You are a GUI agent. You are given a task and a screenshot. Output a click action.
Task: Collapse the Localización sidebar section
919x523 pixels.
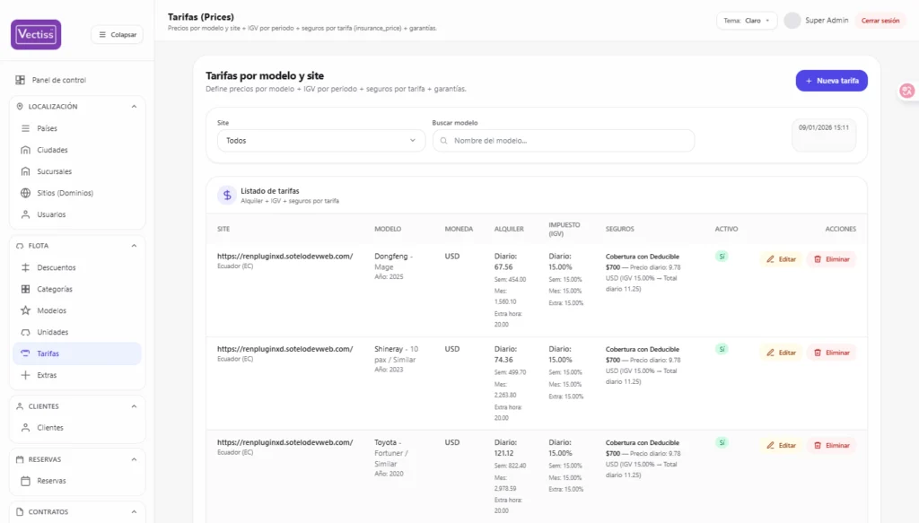pyautogui.click(x=134, y=107)
